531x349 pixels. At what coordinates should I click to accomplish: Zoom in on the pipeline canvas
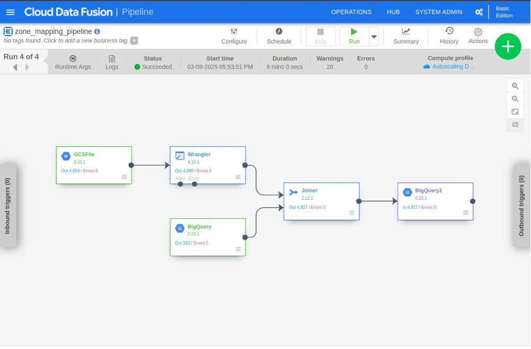515,86
